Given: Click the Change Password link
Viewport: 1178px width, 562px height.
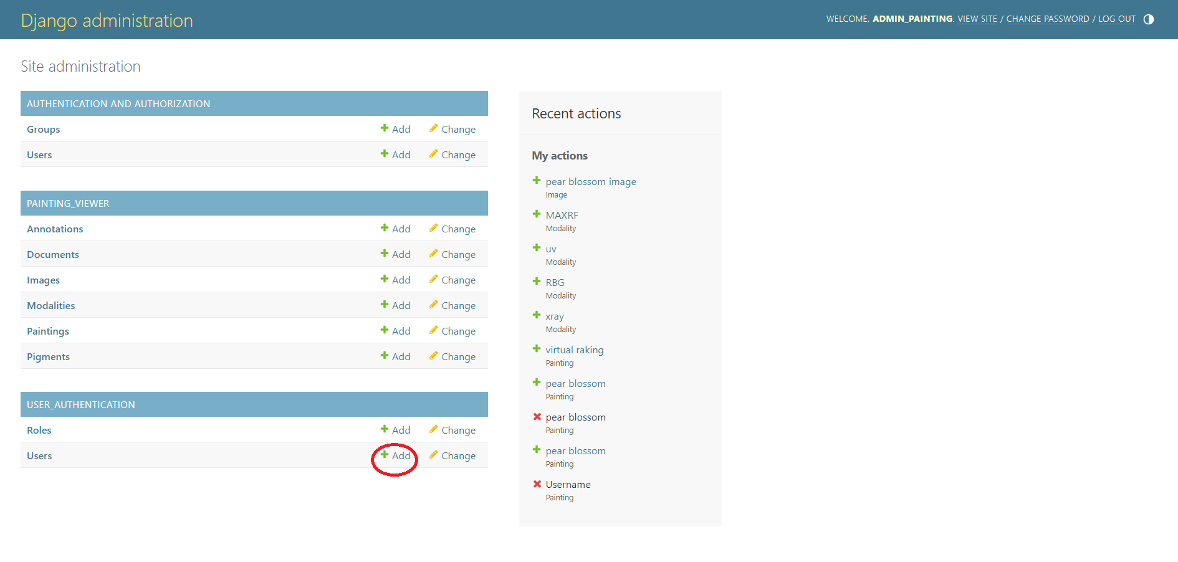Looking at the screenshot, I should [1047, 19].
